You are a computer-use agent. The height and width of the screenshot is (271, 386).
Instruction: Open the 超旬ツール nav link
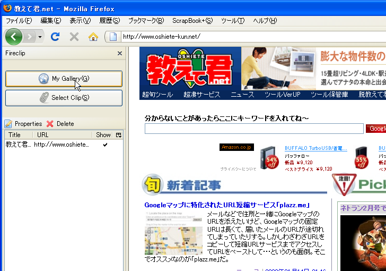tap(157, 95)
